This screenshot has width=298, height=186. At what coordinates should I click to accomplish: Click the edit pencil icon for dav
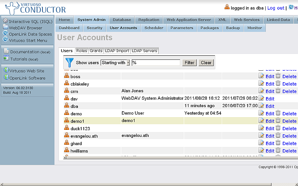(261, 98)
